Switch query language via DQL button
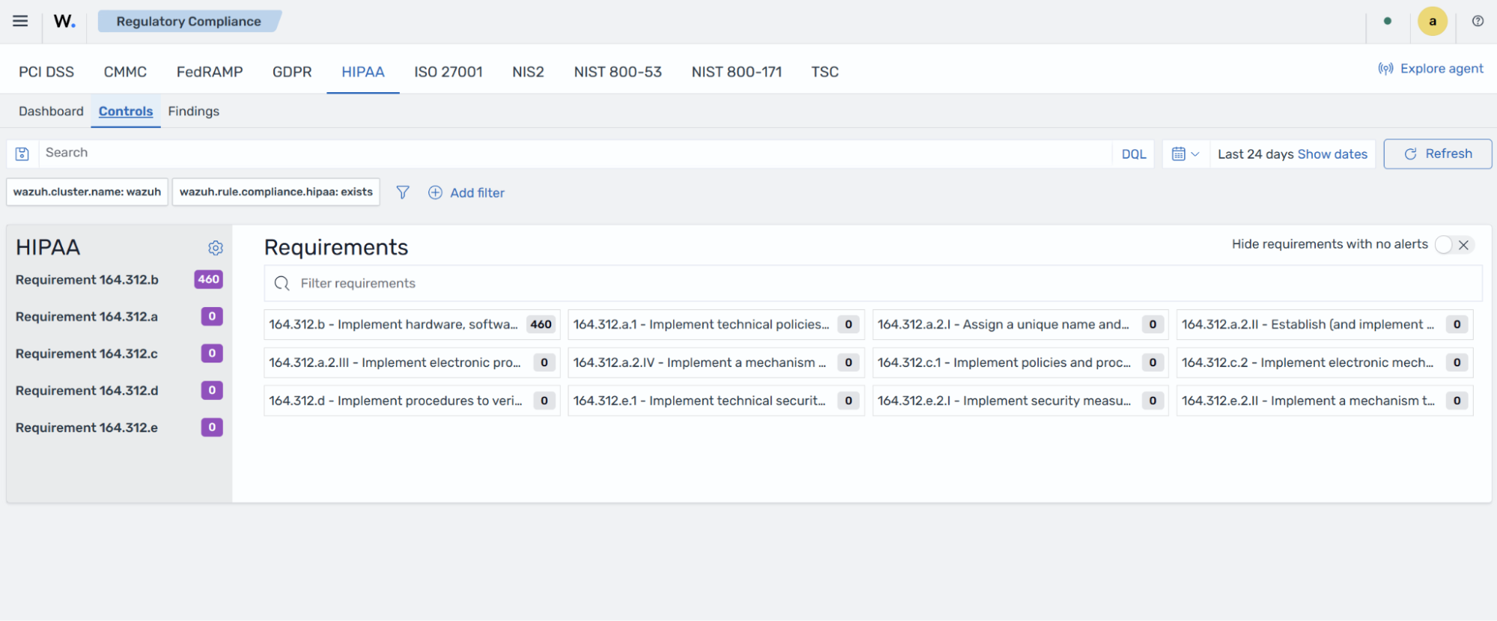This screenshot has width=1497, height=621. [x=1134, y=154]
